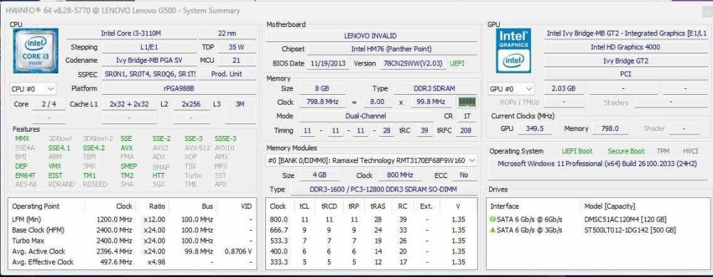Viewport: 713px width, 277px height.
Task: Click the ST500LT012-1DG142 [500 GB] drive model
Action: point(630,230)
